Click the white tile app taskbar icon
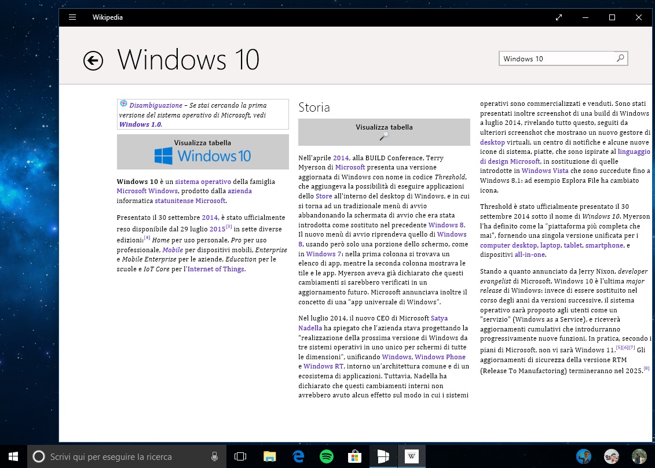The image size is (655, 468). tap(383, 457)
